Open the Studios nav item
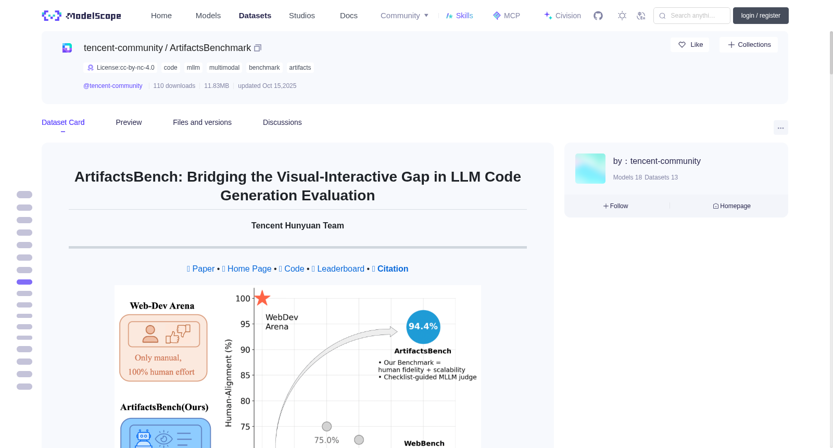Viewport: 833px width, 448px height. 302,16
